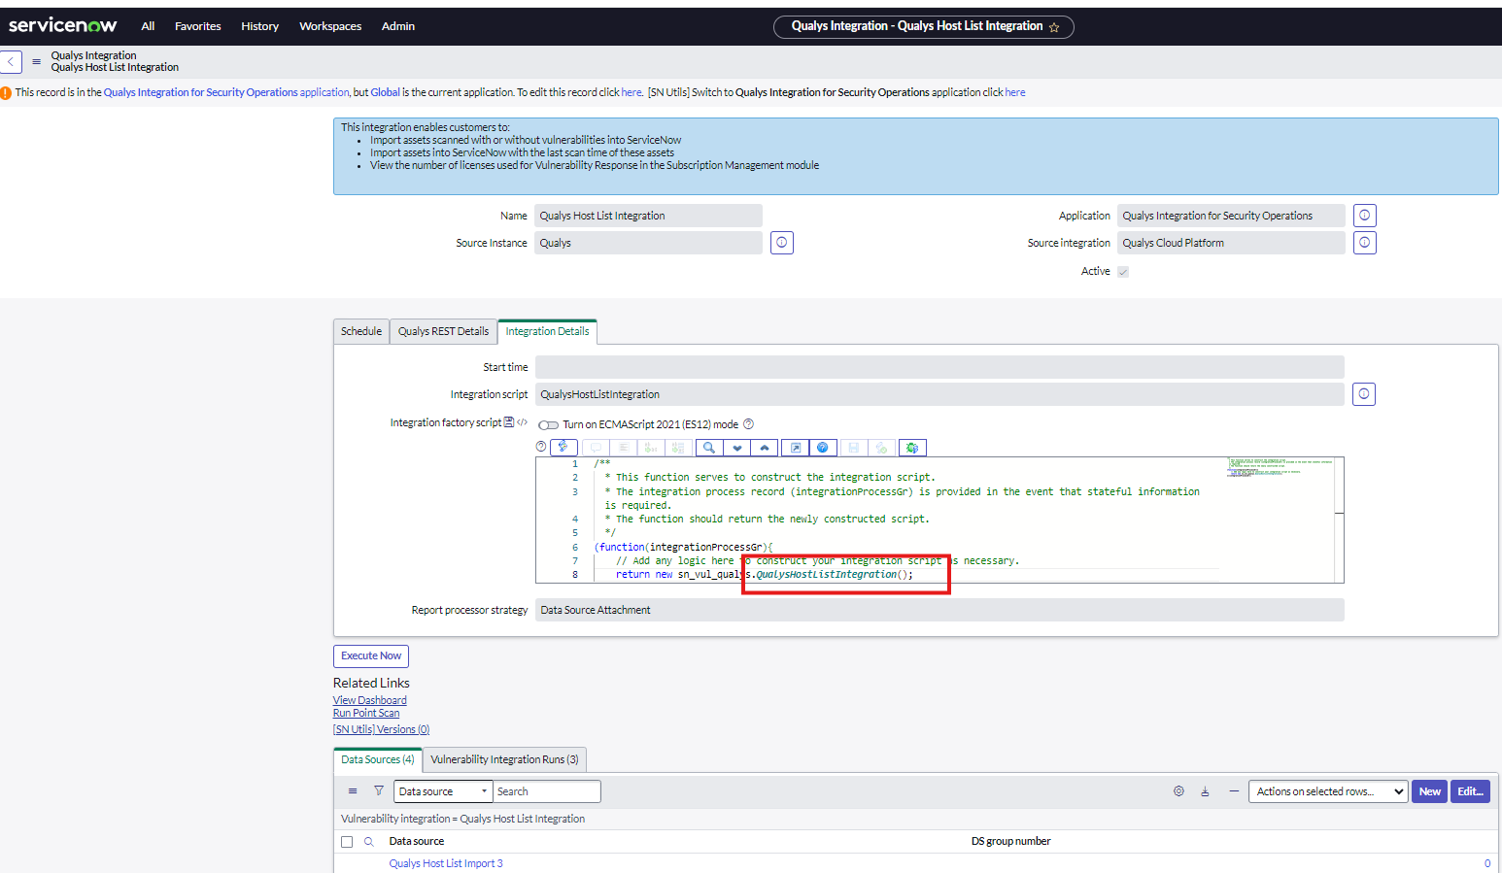Open the Actions on selected rows dropdown
The width and height of the screenshot is (1502, 873).
coord(1328,791)
